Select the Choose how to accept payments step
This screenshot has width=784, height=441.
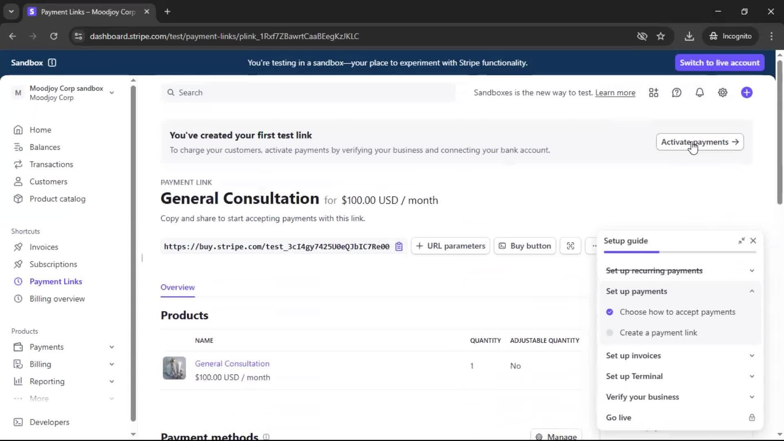point(677,312)
